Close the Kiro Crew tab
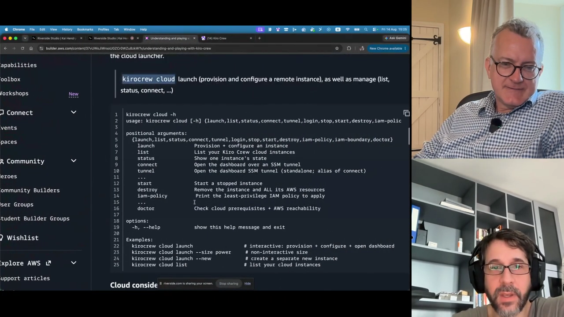564x317 pixels. click(x=251, y=38)
